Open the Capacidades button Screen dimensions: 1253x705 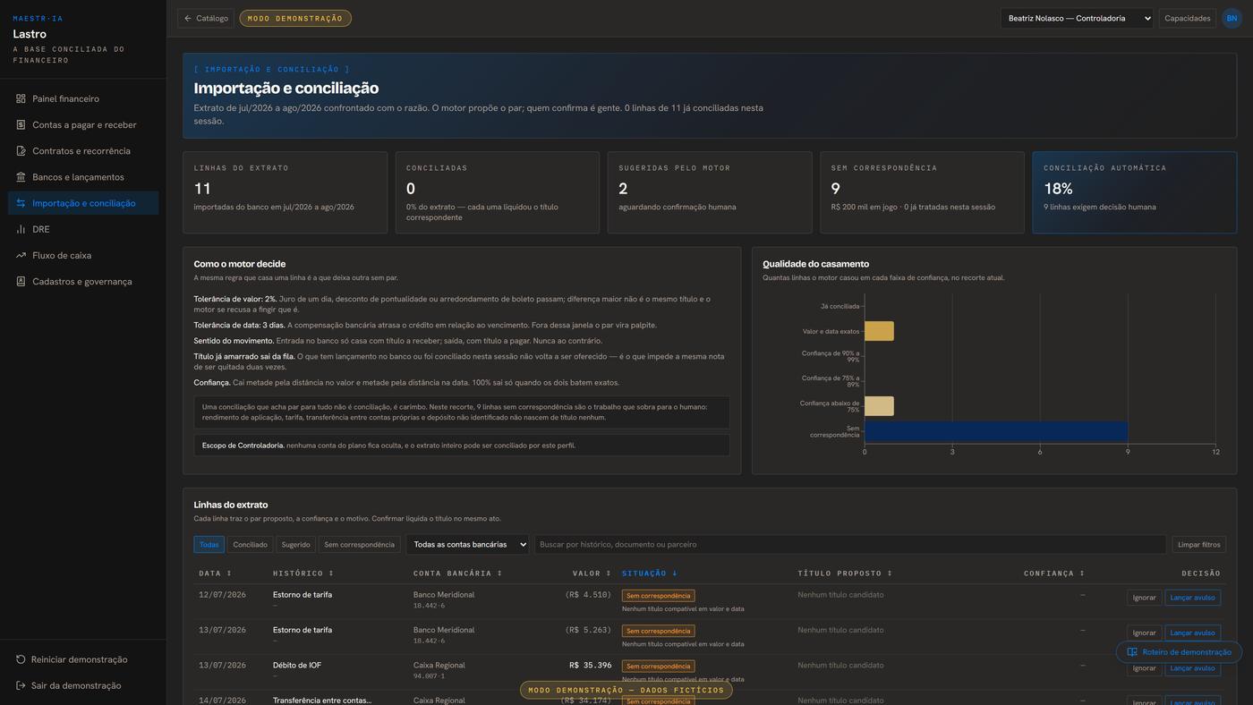coord(1188,18)
